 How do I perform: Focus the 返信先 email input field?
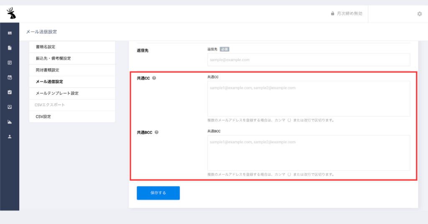308,60
